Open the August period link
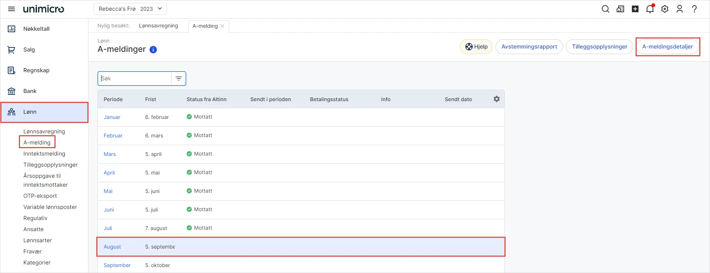The width and height of the screenshot is (710, 273). coord(112,247)
